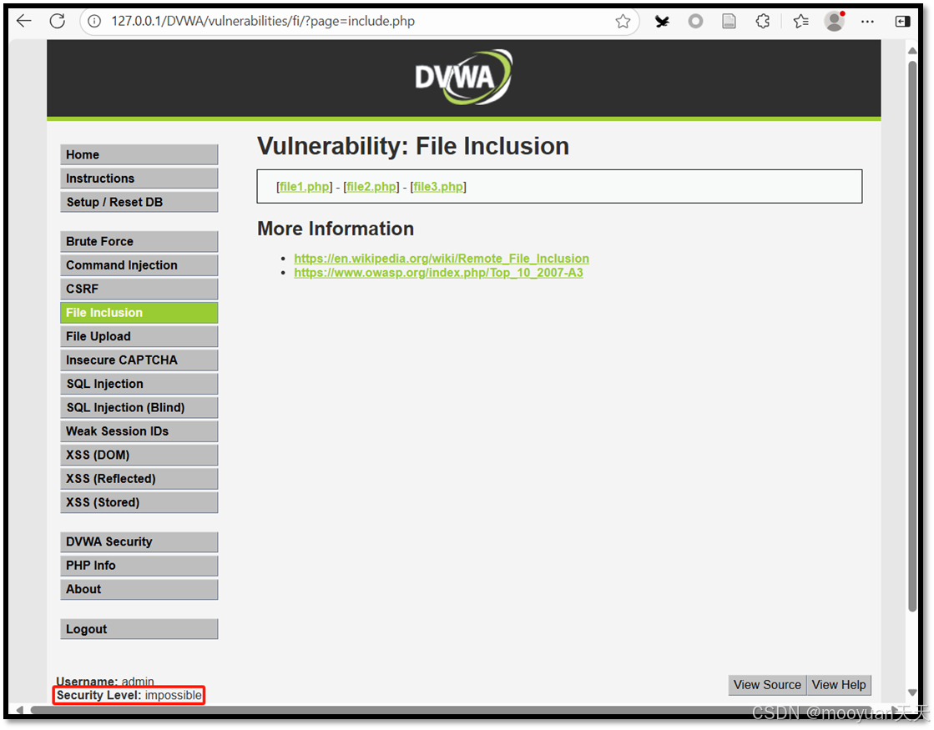Open the Favorites star-list icon
This screenshot has width=934, height=730.
(x=800, y=22)
